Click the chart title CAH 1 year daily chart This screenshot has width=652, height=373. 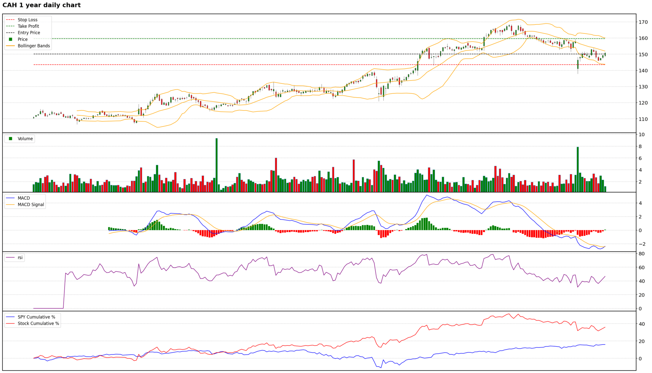(x=41, y=5)
